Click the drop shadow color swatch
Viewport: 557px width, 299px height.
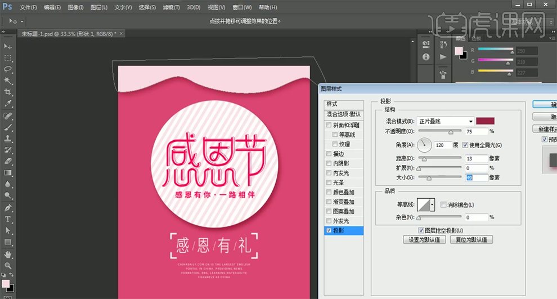click(485, 121)
